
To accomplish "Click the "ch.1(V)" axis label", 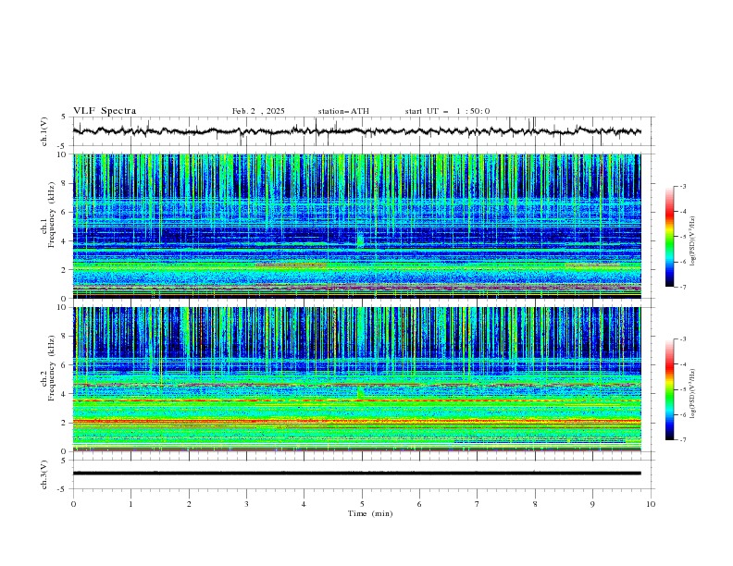I will tap(44, 131).
